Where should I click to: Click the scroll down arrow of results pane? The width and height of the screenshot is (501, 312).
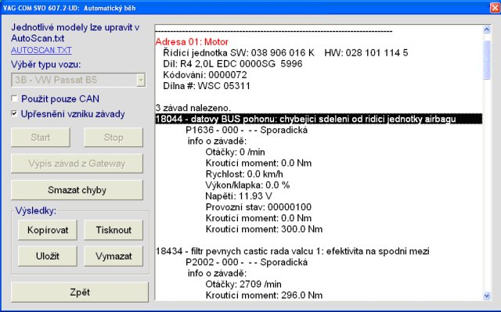click(487, 296)
